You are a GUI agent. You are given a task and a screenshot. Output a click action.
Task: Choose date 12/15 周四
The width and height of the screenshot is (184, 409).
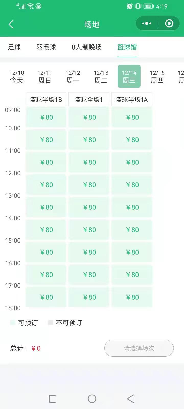[x=157, y=77]
